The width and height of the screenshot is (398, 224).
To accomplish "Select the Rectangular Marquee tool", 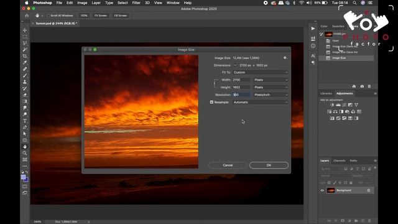I will click(x=25, y=37).
